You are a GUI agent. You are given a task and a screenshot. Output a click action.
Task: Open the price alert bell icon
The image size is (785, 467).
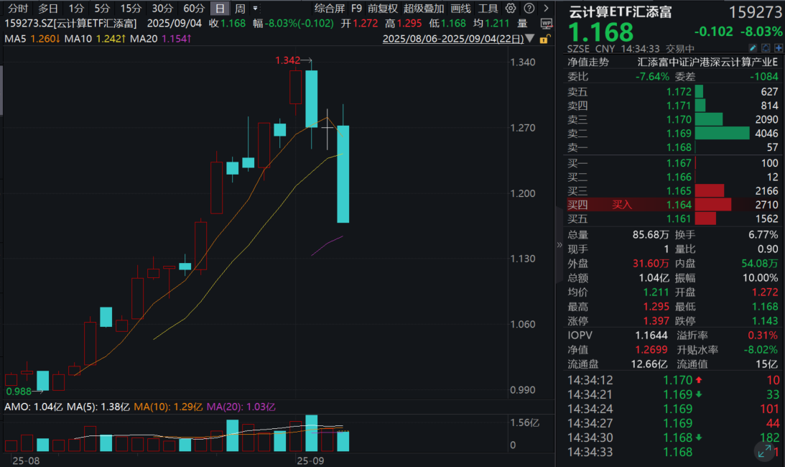pos(766,47)
